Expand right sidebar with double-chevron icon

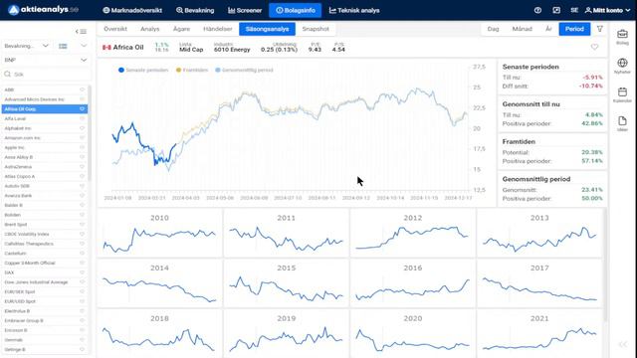[x=623, y=345]
